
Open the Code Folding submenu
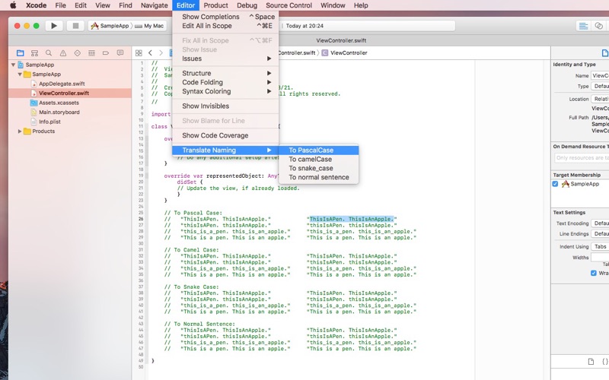pos(225,82)
